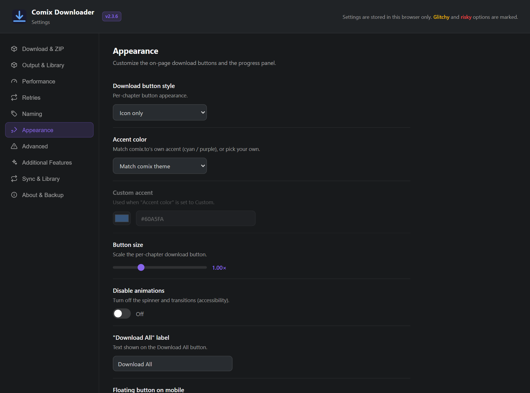Click the Comix Downloader download-arrow logo
The image size is (530, 393).
tap(19, 17)
